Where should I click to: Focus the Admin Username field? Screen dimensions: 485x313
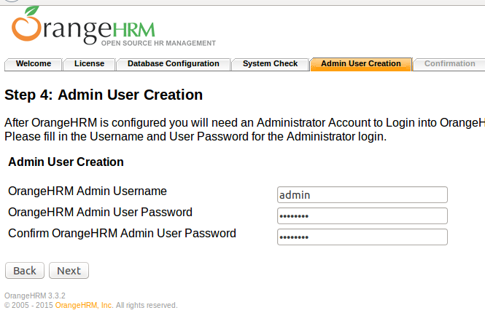[x=362, y=195]
